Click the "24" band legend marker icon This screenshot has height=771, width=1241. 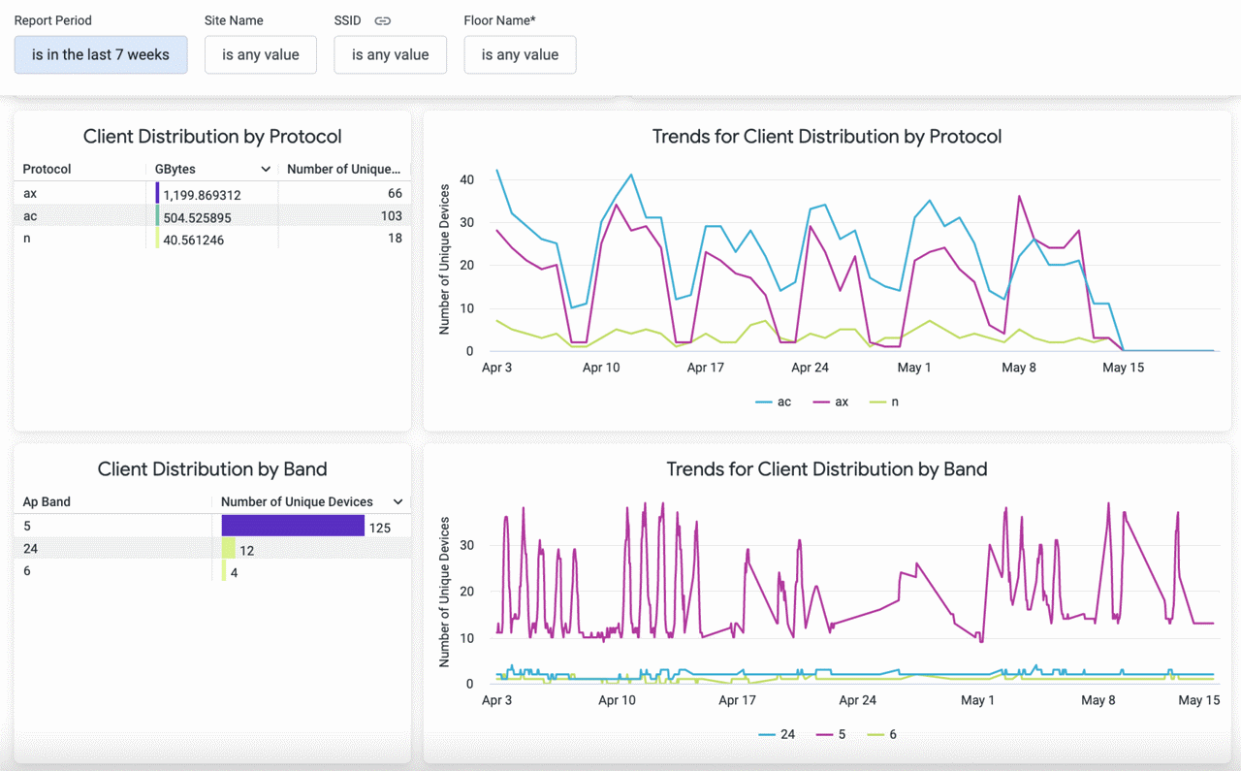click(x=766, y=734)
